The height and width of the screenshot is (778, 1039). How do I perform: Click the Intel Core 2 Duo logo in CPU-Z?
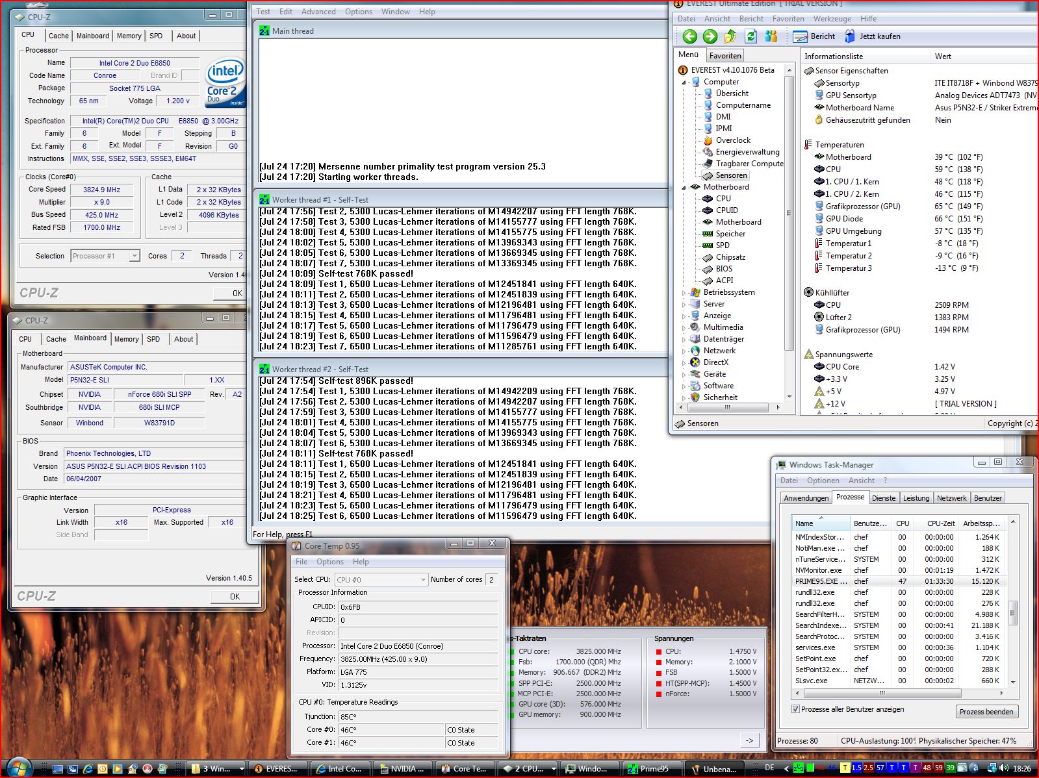point(225,82)
